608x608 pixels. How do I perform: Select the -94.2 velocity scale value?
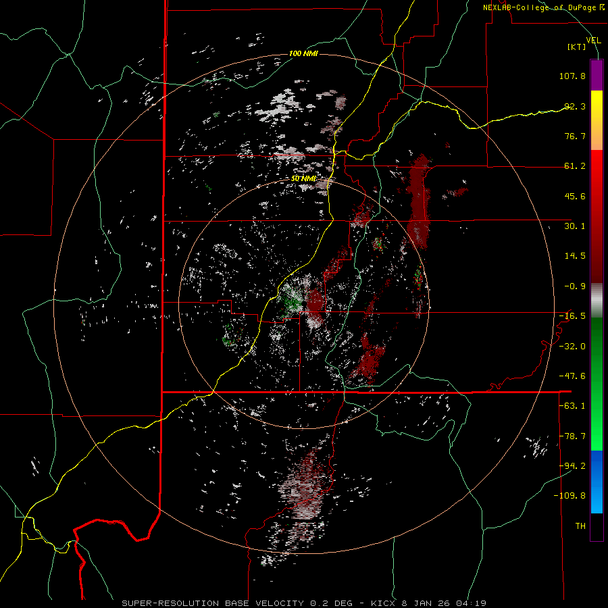point(572,466)
